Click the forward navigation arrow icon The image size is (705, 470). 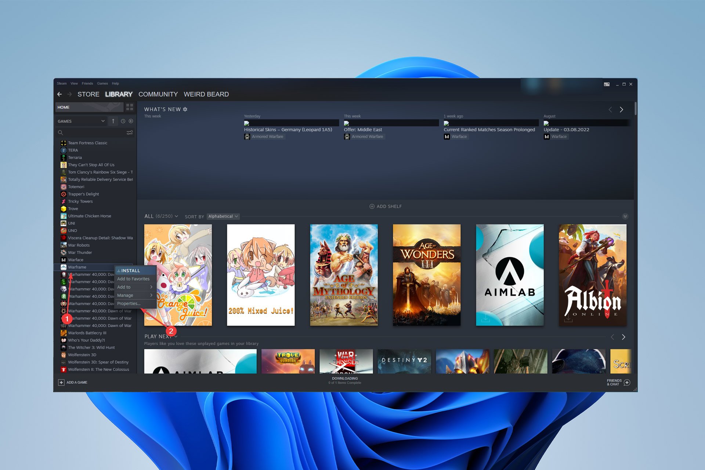coord(69,94)
